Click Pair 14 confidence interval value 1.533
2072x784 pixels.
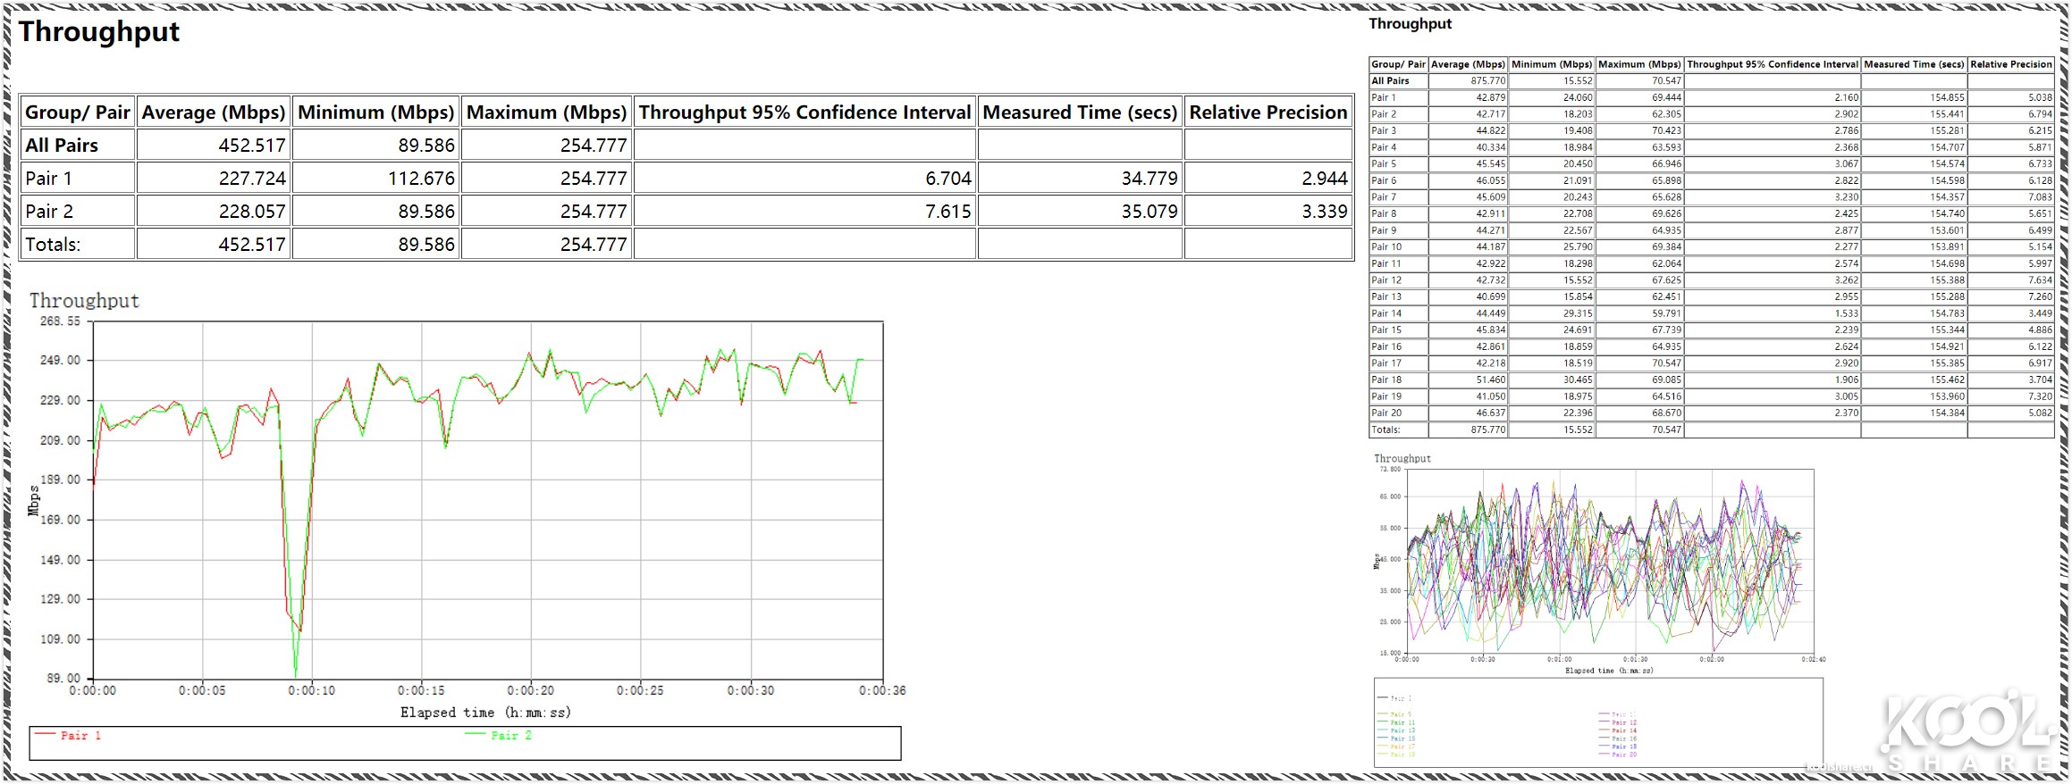[1847, 314]
